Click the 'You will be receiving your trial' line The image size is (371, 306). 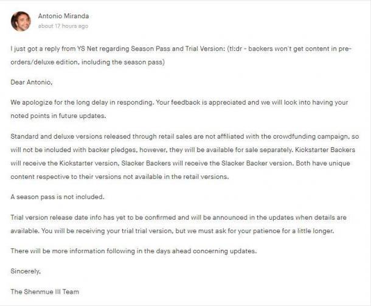click(x=172, y=231)
